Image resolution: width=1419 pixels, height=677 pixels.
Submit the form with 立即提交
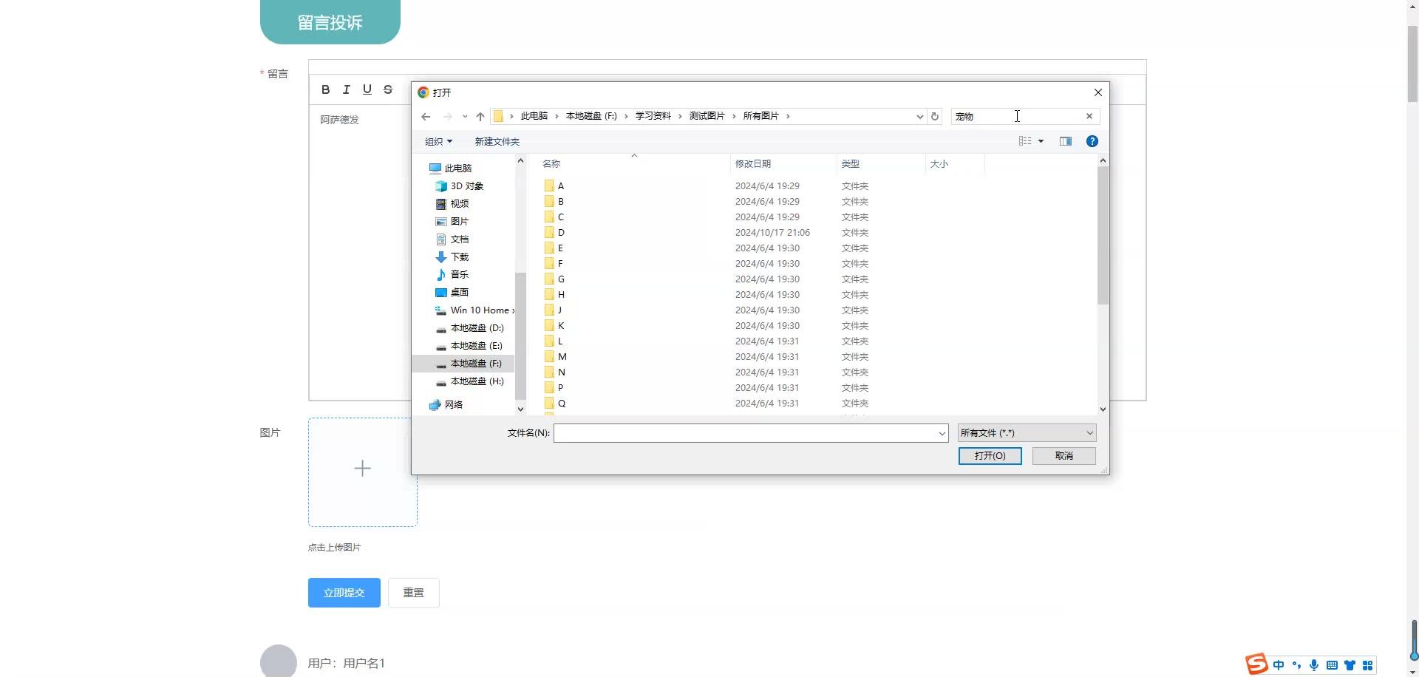[344, 593]
